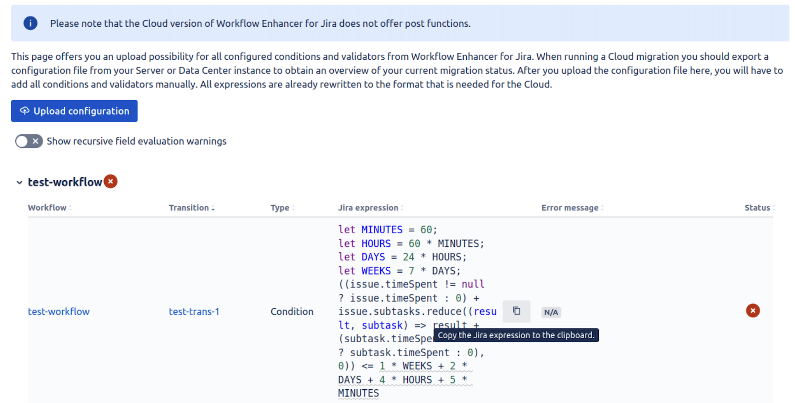This screenshot has height=403, width=795.
Task: Click the Cloud version notice banner text
Action: pyautogui.click(x=260, y=23)
